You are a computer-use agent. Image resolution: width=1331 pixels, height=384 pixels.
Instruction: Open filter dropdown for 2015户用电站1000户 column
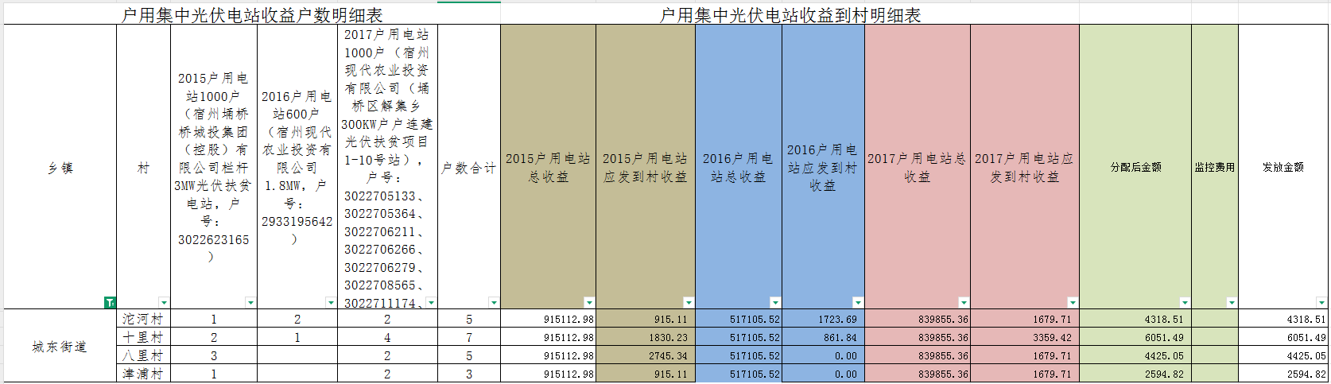(x=250, y=303)
